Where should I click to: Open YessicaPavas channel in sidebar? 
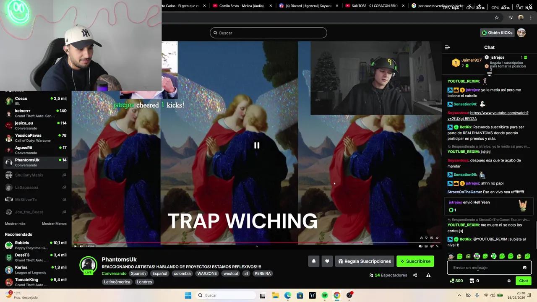(36, 138)
